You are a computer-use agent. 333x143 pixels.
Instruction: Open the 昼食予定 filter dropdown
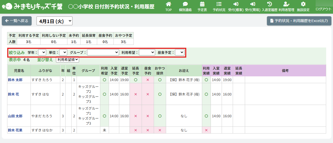tap(180, 52)
